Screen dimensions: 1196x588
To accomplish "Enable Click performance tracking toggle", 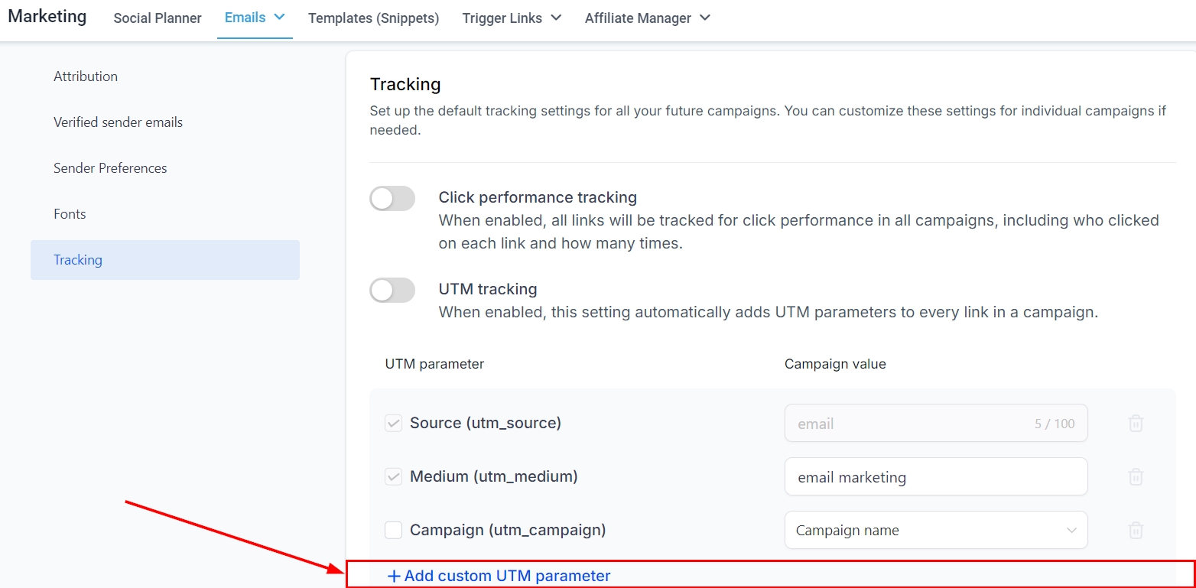I will [x=392, y=199].
